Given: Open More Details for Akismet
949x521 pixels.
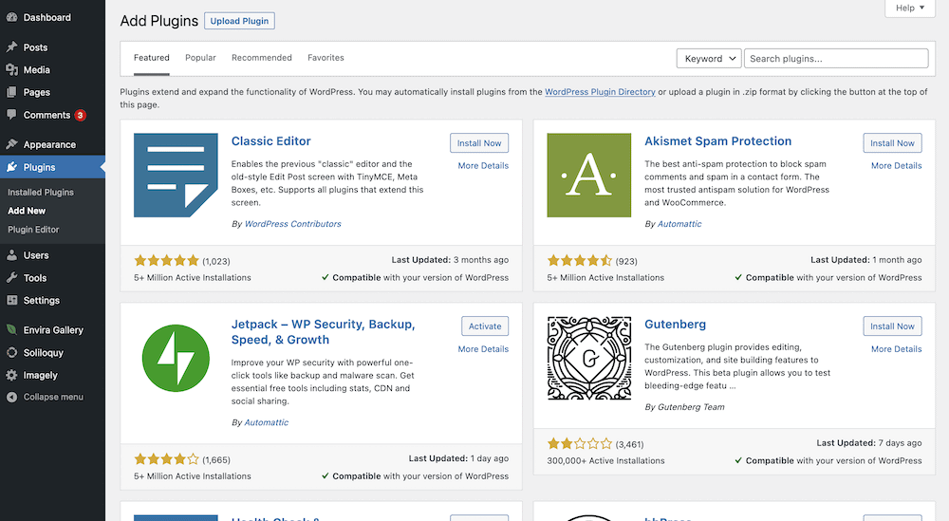Looking at the screenshot, I should [x=897, y=166].
